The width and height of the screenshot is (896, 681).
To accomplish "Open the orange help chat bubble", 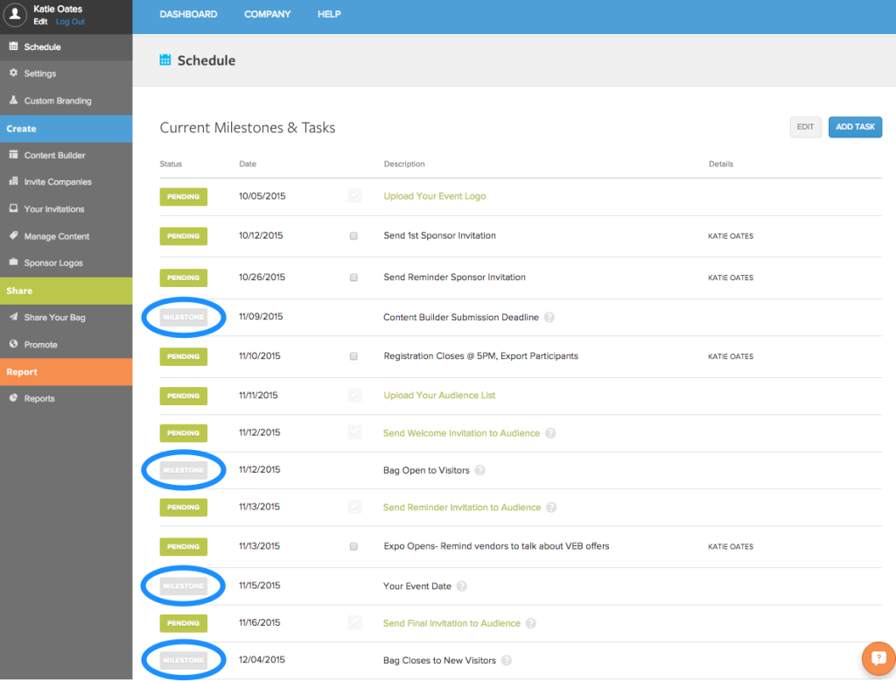I will coord(878,658).
